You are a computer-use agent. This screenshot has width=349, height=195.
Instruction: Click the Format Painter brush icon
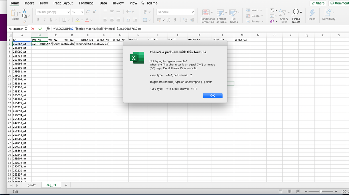24,21
